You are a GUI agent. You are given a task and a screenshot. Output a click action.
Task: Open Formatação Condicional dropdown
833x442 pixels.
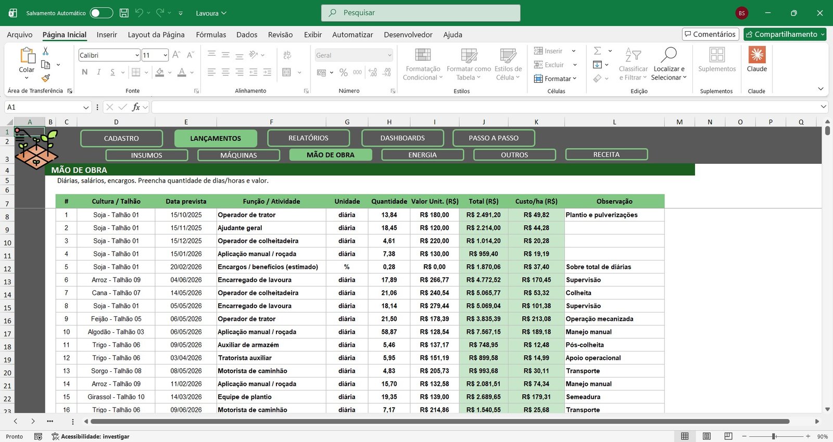point(423,64)
